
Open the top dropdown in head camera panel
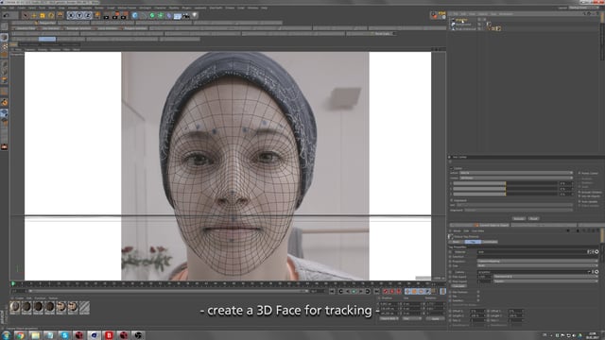tap(516, 173)
